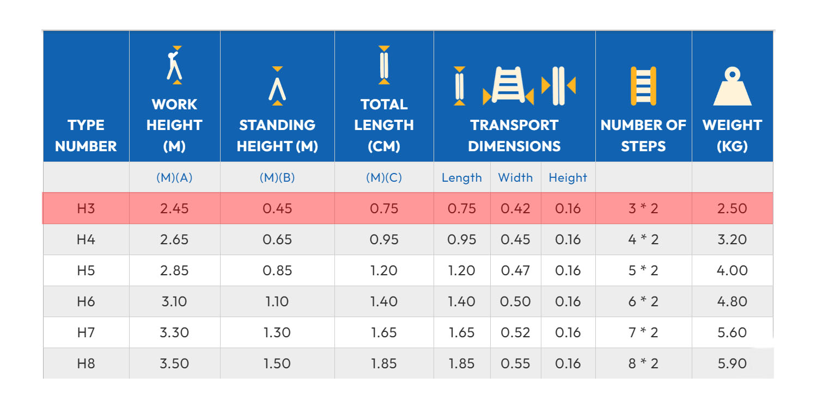Select the highlighted H3 row label
This screenshot has width=817, height=408.
[86, 208]
